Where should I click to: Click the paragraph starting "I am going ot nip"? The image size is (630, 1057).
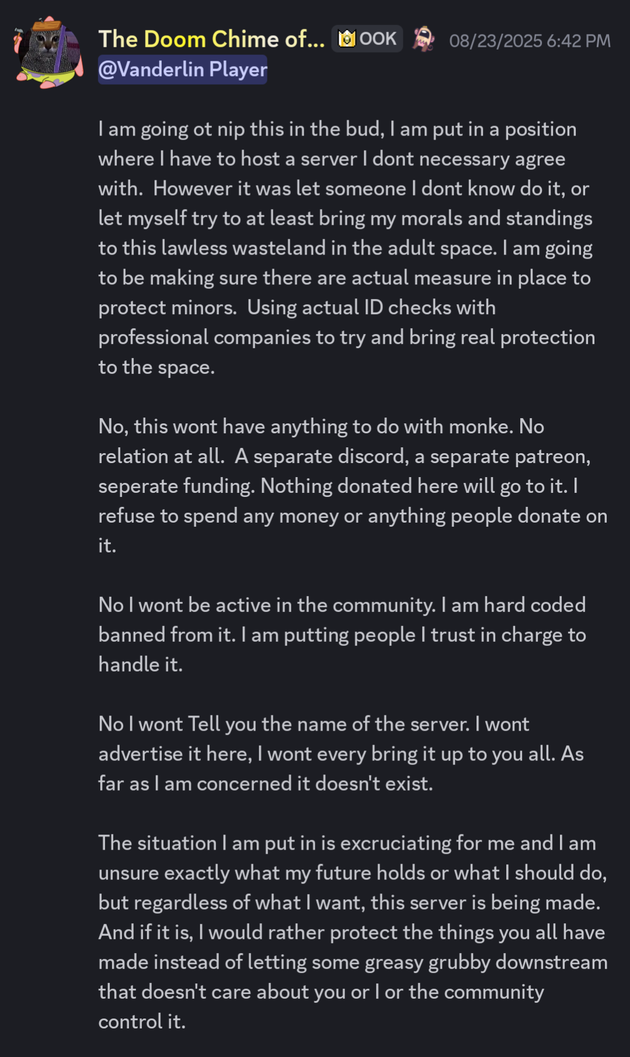(346, 248)
